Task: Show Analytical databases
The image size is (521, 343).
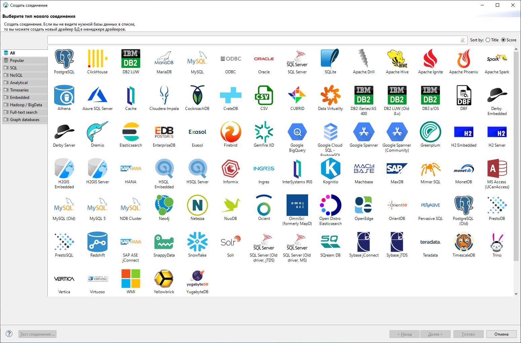Action: pos(25,83)
